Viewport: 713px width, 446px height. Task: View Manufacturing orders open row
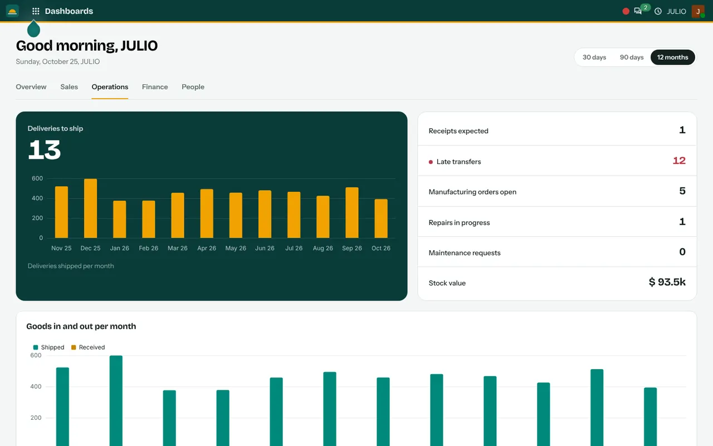point(557,191)
